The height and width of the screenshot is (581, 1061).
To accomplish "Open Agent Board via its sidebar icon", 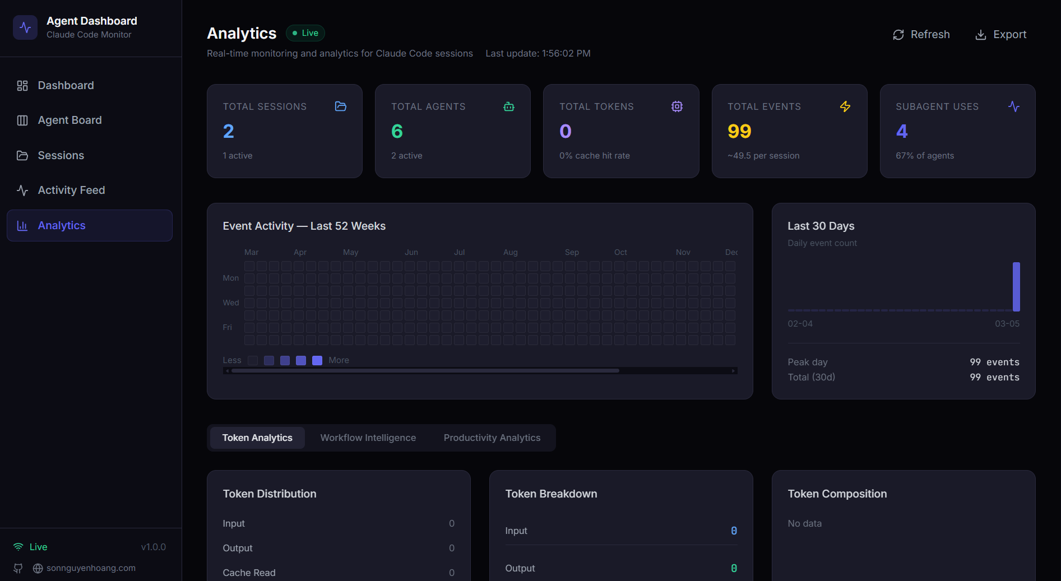I will [x=22, y=120].
